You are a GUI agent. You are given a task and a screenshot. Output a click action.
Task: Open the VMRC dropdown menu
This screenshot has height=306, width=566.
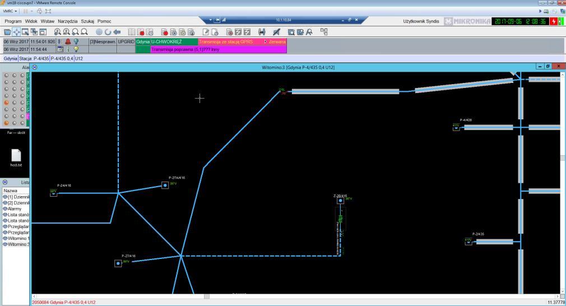pos(10,11)
